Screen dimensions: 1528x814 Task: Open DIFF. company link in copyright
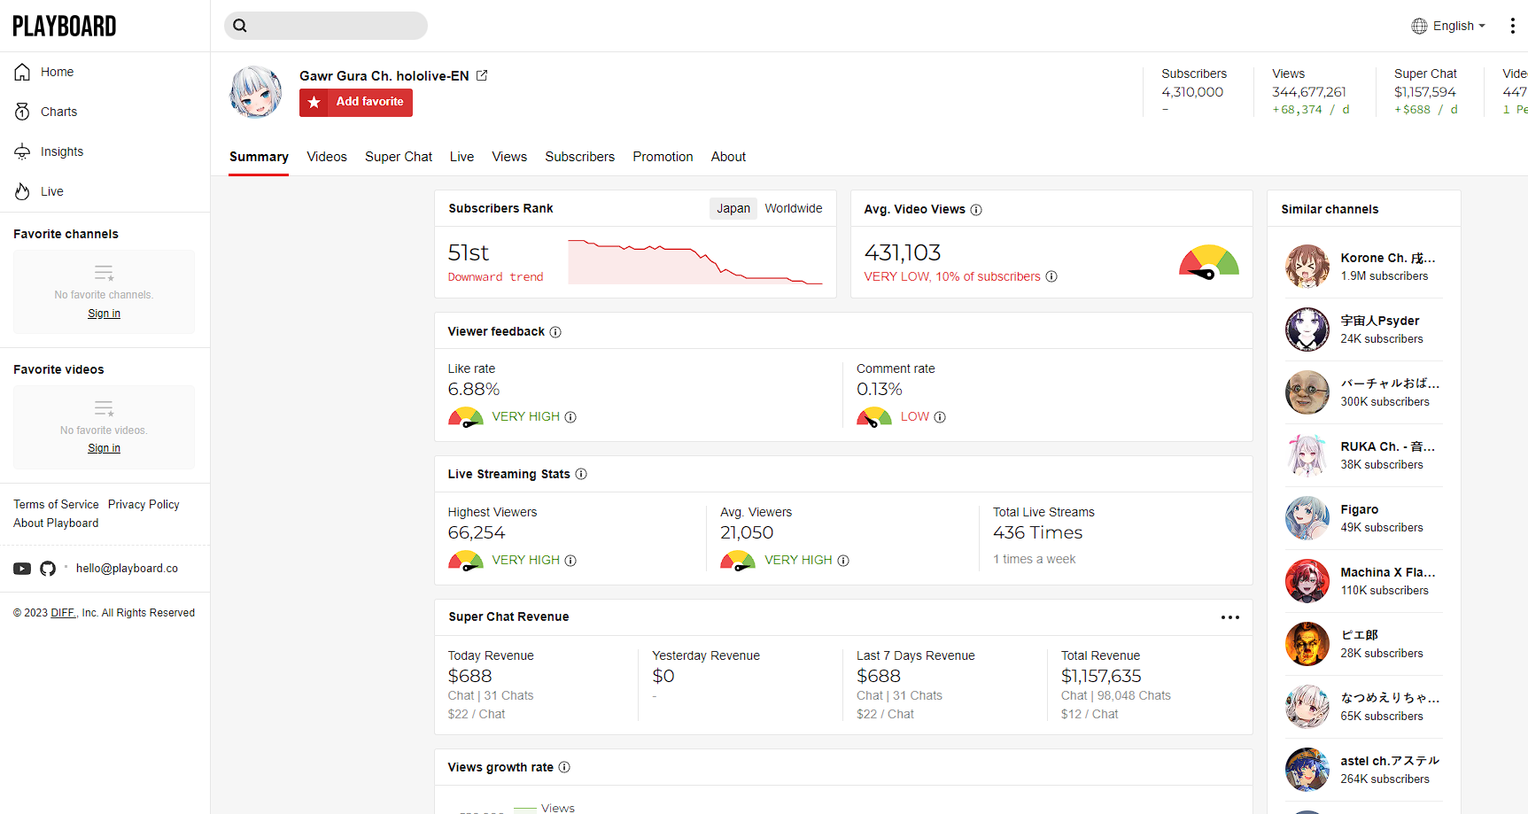pyautogui.click(x=63, y=613)
